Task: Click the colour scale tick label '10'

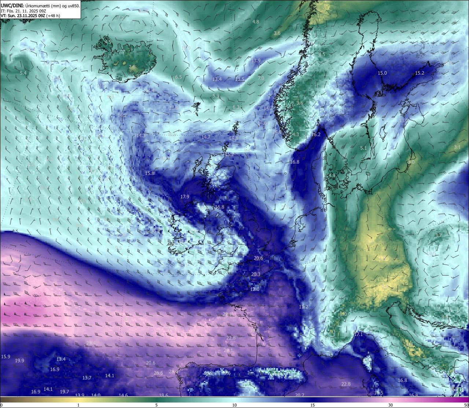Action: pyautogui.click(x=234, y=405)
